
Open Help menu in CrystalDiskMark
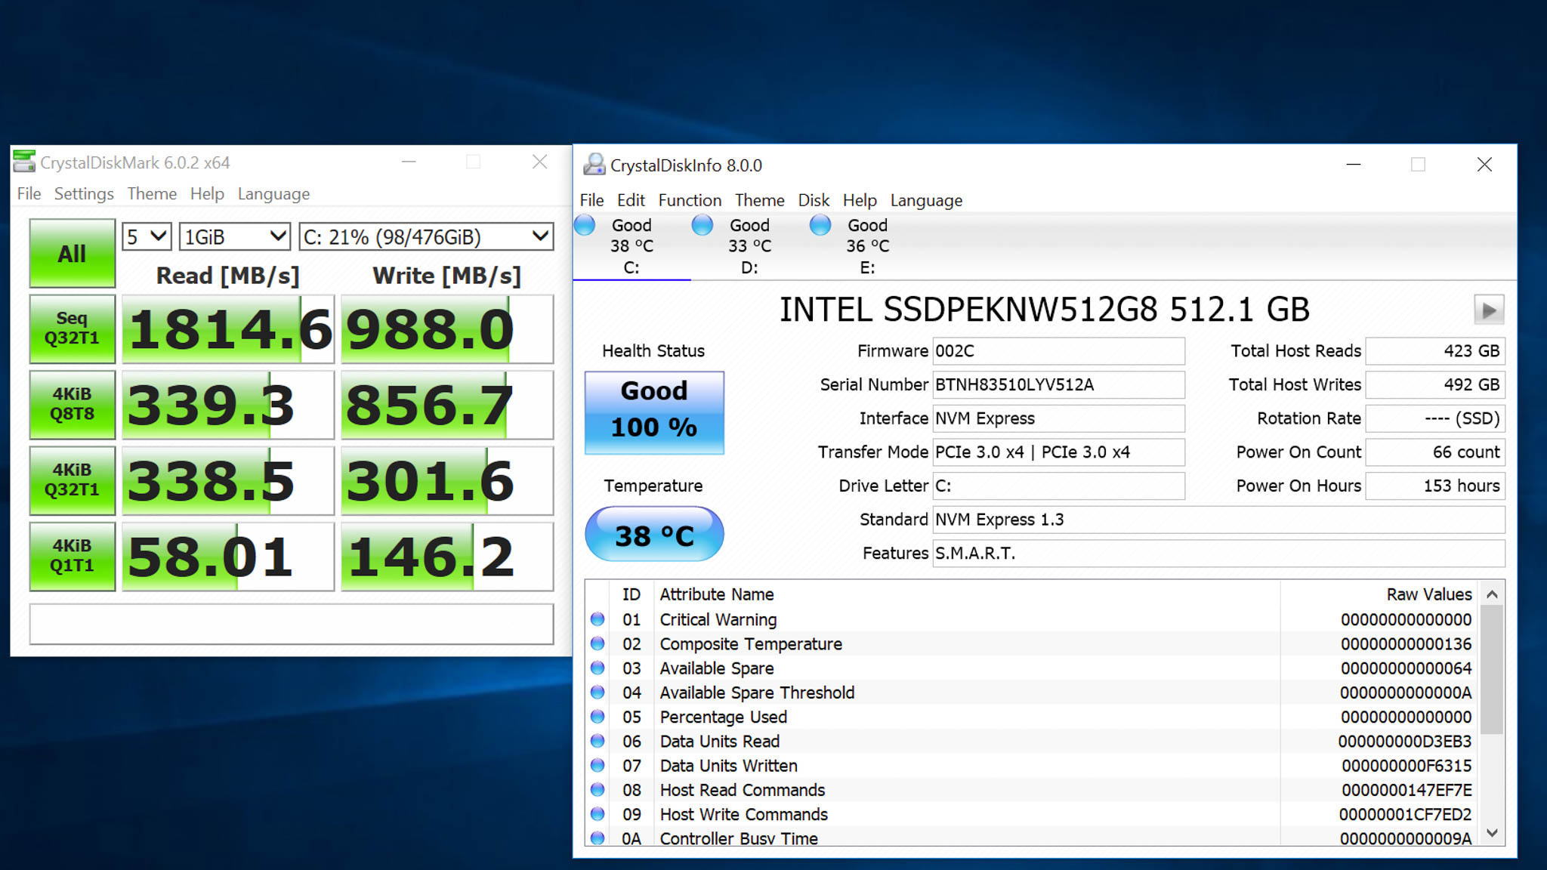coord(207,194)
